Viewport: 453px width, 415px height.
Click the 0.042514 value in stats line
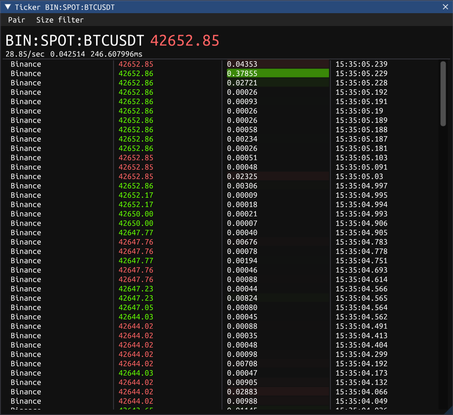(68, 54)
